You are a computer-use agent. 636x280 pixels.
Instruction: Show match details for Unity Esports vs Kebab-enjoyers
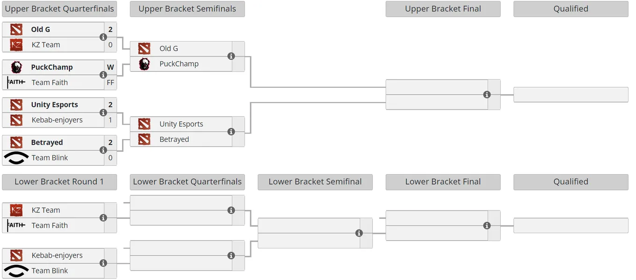103,112
